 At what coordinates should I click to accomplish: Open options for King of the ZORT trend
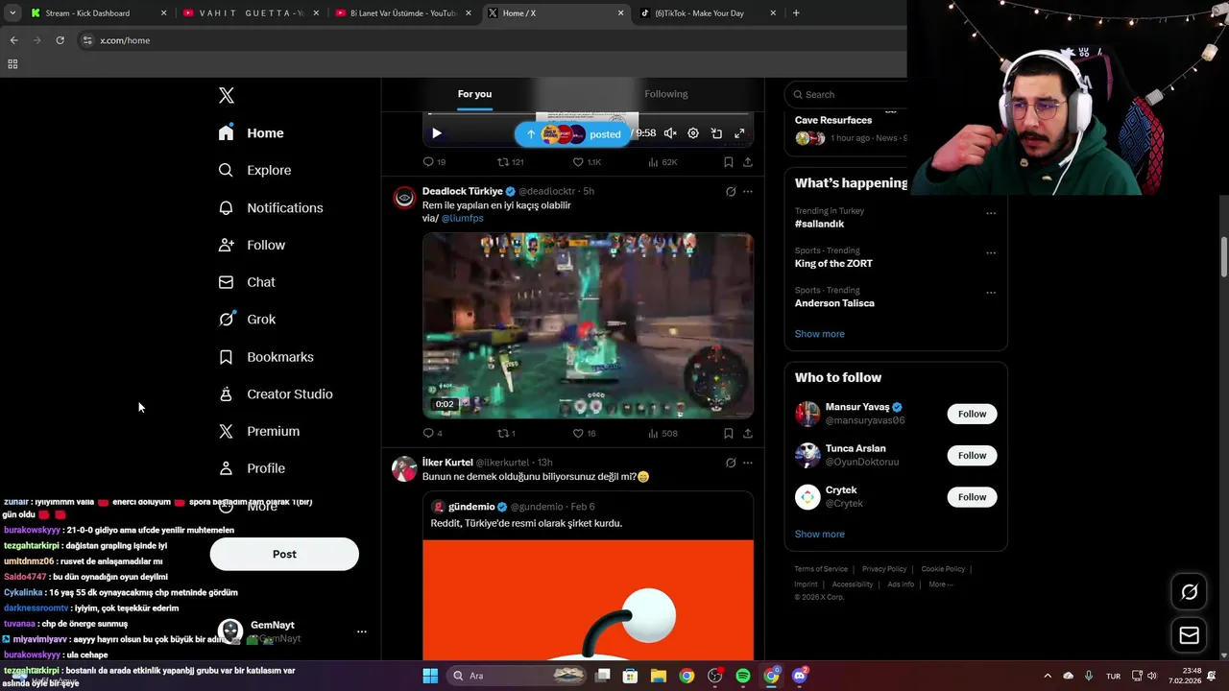tap(991, 252)
